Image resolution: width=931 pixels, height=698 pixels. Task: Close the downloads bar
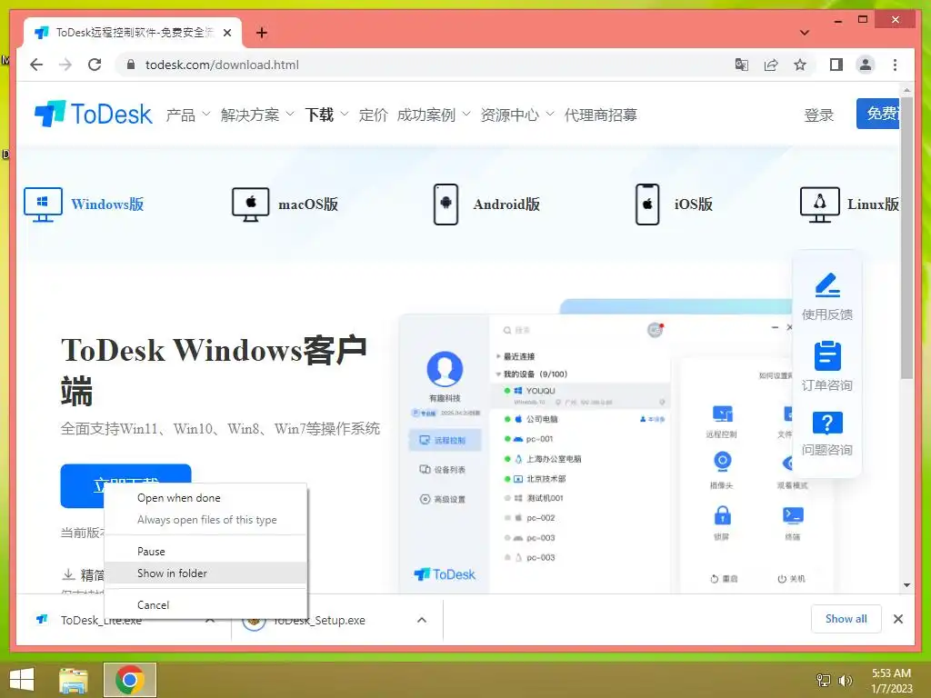click(897, 619)
